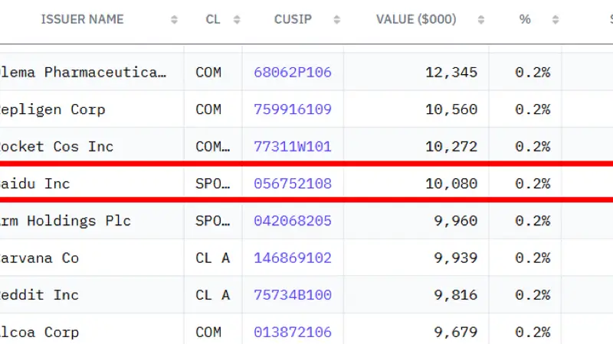
Task: Click the 0.2% cell in Baidu row
Action: tap(533, 183)
